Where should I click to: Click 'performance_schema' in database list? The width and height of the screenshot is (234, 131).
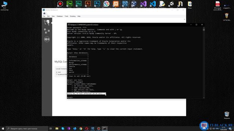point(78,64)
